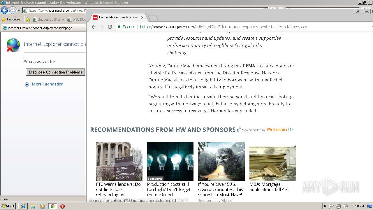This screenshot has height=210, width=373.
Task: Open the light bulbs sponsored thumbnail
Action: [x=170, y=161]
